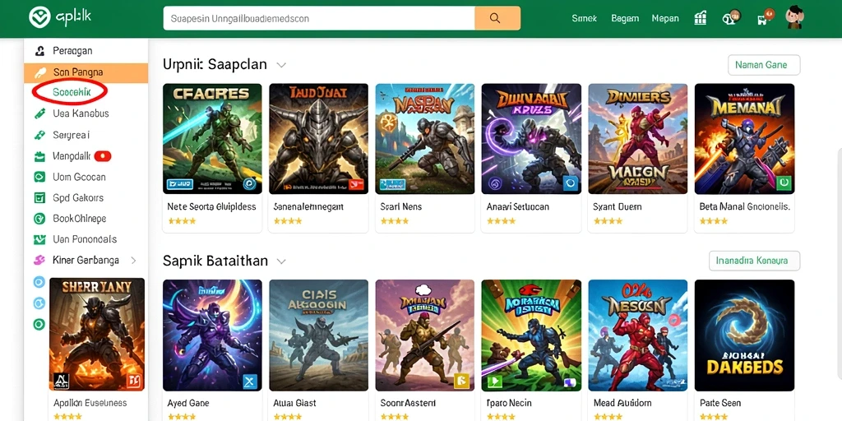
Task: Select the Son Pangna sidebar item
Action: [86, 72]
